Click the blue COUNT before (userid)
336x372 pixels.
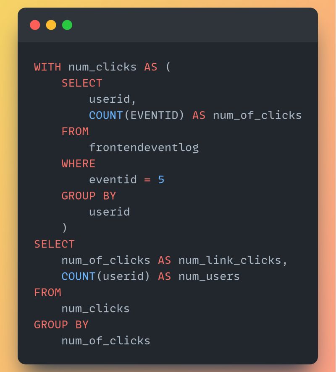click(79, 276)
